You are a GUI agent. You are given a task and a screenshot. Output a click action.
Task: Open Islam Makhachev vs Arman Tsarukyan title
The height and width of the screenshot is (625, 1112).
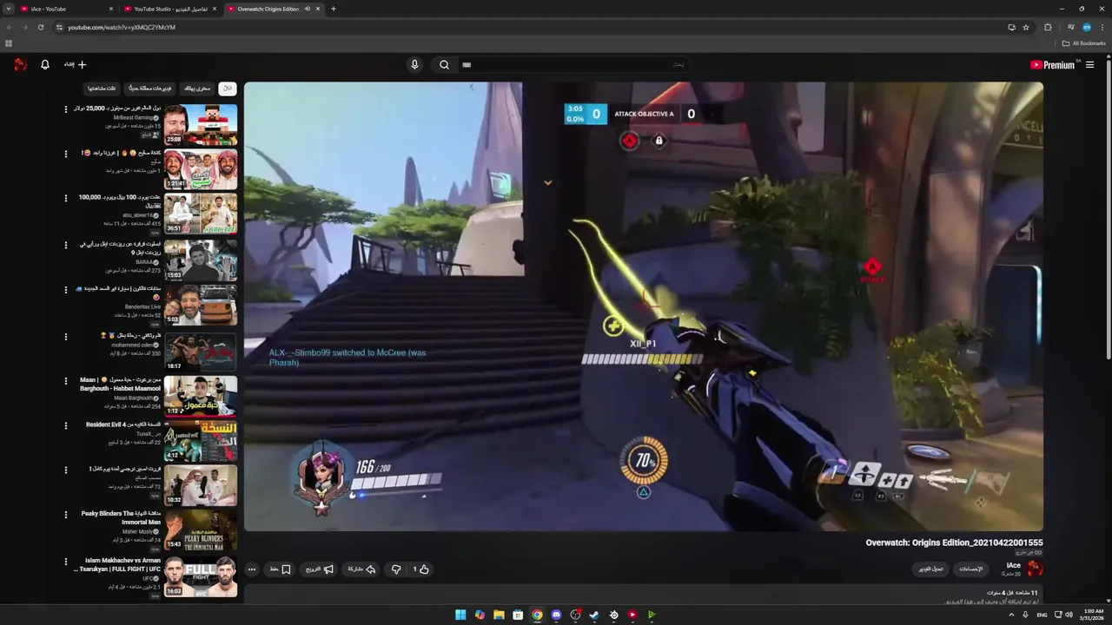click(118, 565)
